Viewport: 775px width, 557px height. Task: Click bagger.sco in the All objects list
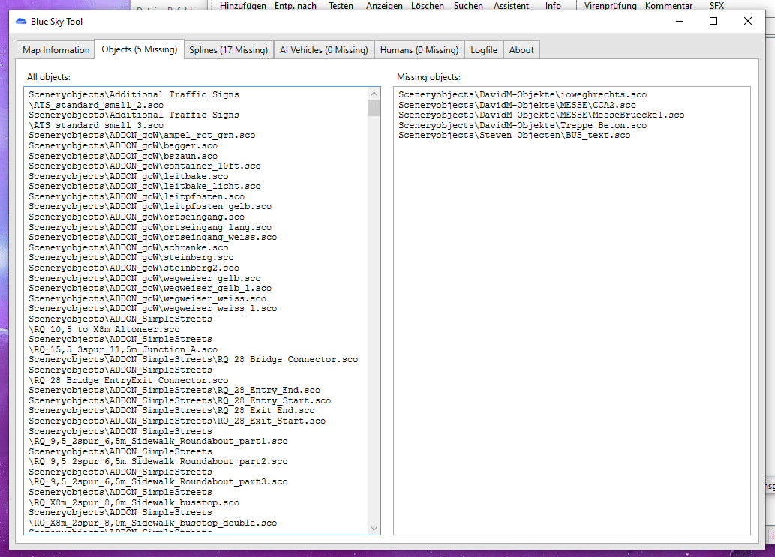pos(123,145)
